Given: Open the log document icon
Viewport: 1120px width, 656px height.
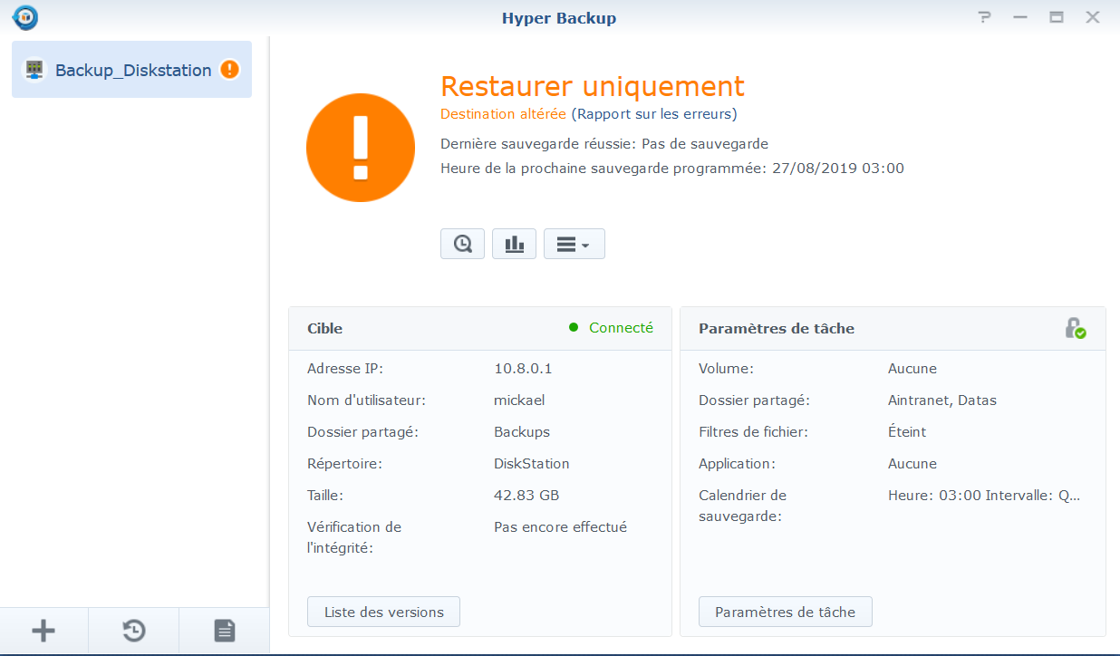Looking at the screenshot, I should [x=225, y=631].
